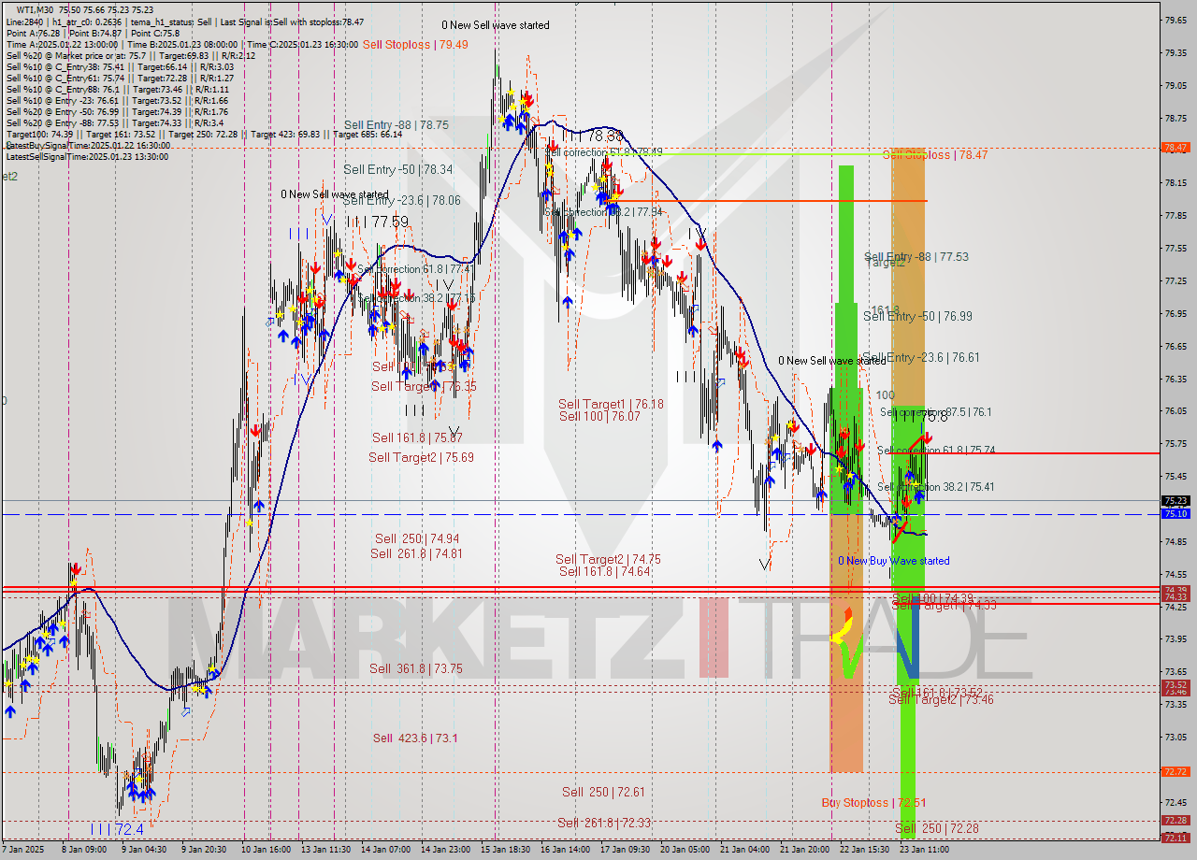Click the 'Sell 361.8 | 73.75' label
This screenshot has width=1197, height=860.
(x=416, y=668)
